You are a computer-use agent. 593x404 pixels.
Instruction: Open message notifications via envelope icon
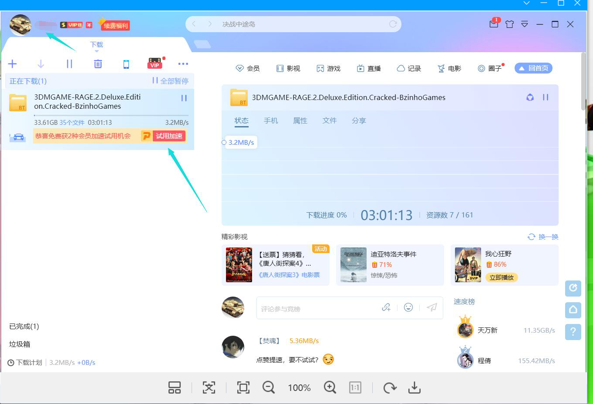[494, 24]
